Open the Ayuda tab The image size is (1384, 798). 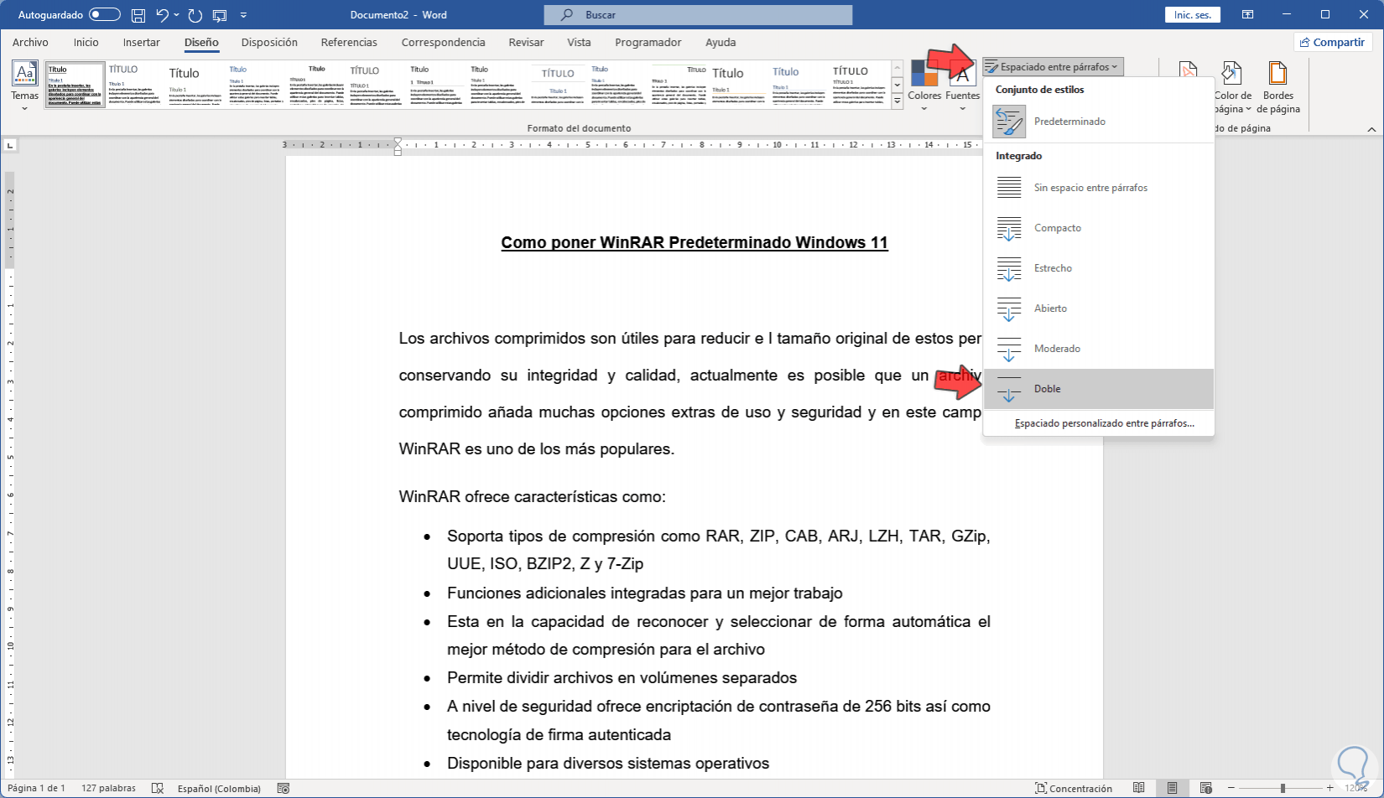[721, 42]
